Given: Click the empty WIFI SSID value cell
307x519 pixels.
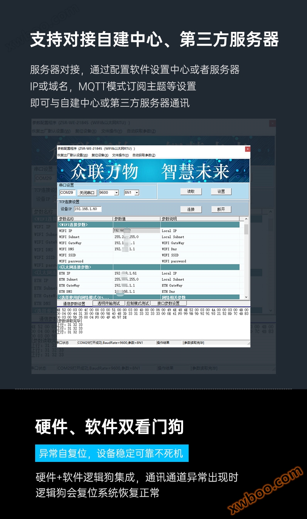Looking at the screenshot, I should pyautogui.click(x=136, y=255).
